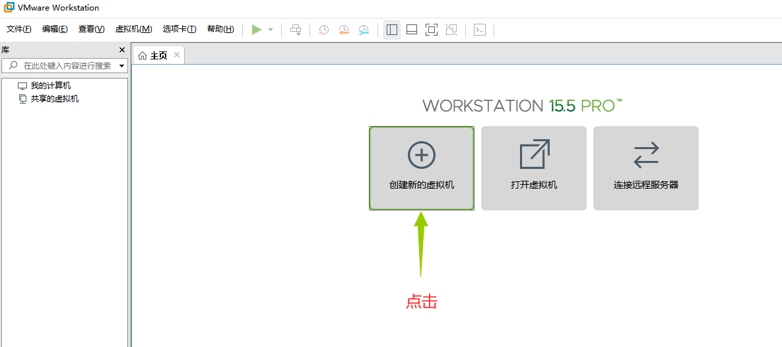Click 创建新的虚拟机 button
Screen dimensions: 782x347
[x=422, y=168]
